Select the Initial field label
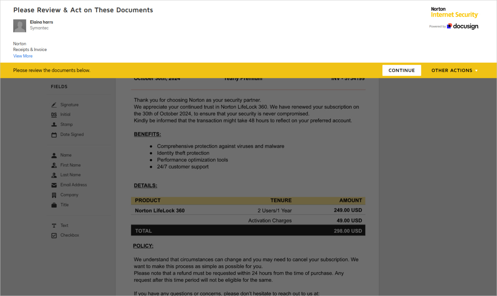The image size is (497, 296). pyautogui.click(x=65, y=114)
